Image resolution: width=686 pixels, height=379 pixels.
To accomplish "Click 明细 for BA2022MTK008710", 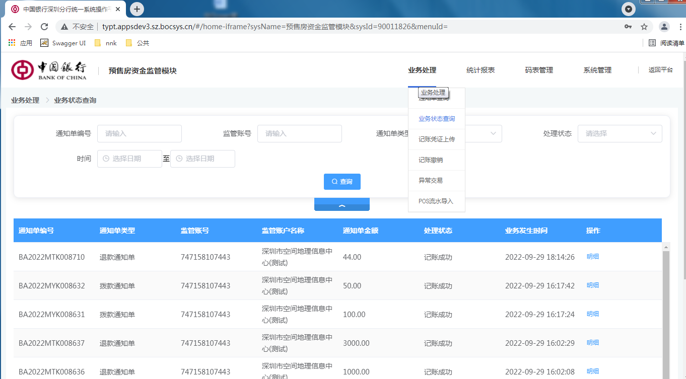I will 593,257.
